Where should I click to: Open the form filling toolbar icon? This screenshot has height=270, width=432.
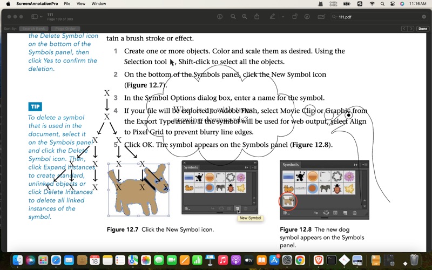[x=321, y=17]
